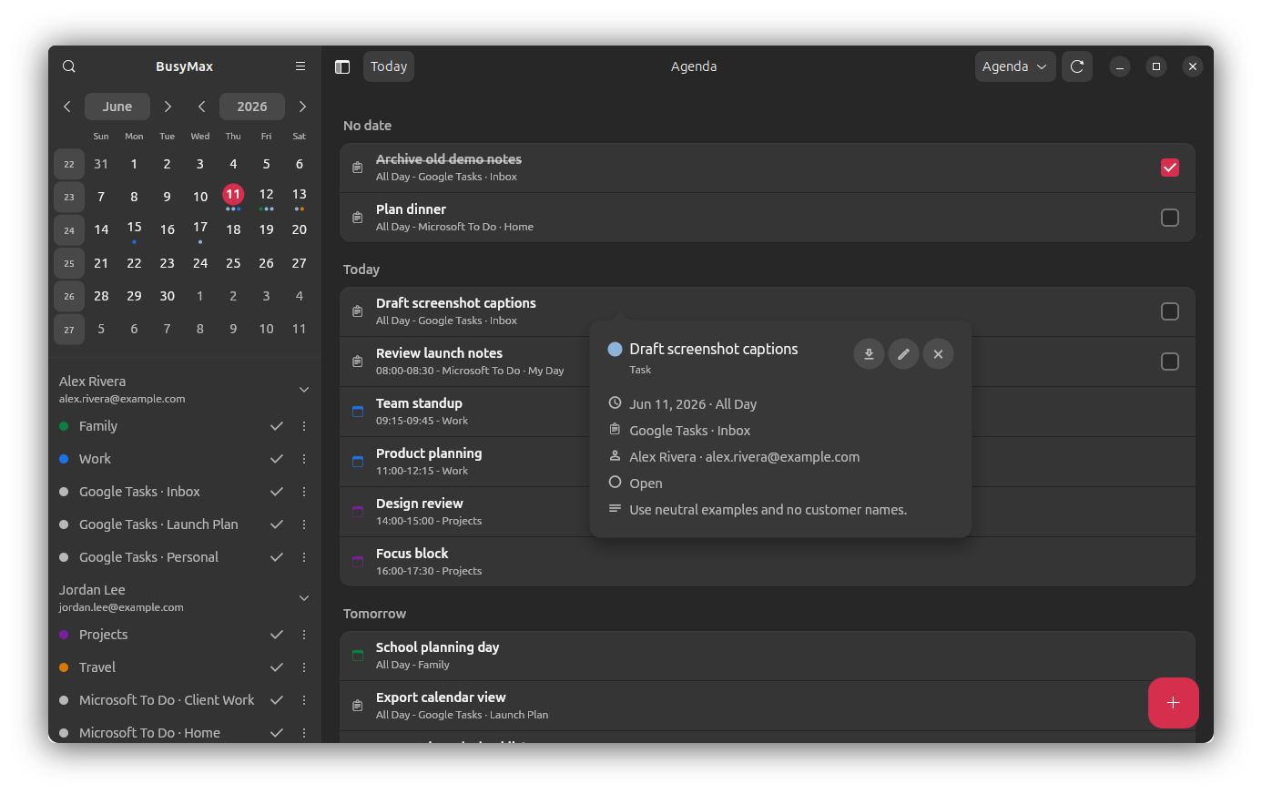
Task: Open options menu for Travel calendar
Action: 304,667
